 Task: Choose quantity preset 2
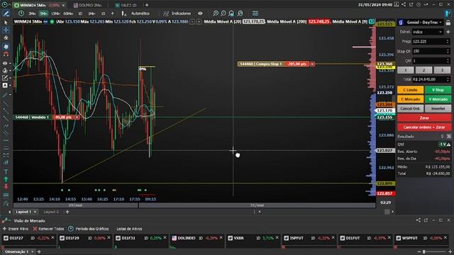click(x=423, y=70)
